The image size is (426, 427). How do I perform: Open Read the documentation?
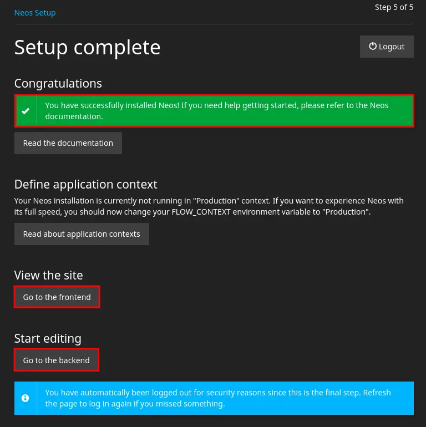(68, 143)
